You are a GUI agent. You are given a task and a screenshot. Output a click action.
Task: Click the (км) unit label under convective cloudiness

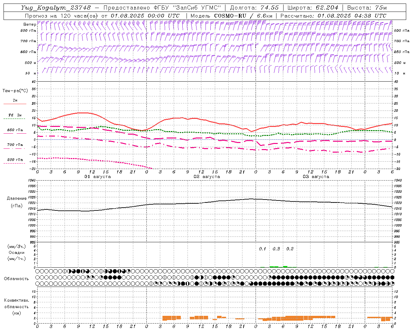[x=16, y=313]
